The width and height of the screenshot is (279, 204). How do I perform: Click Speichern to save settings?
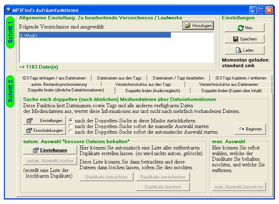[244, 39]
